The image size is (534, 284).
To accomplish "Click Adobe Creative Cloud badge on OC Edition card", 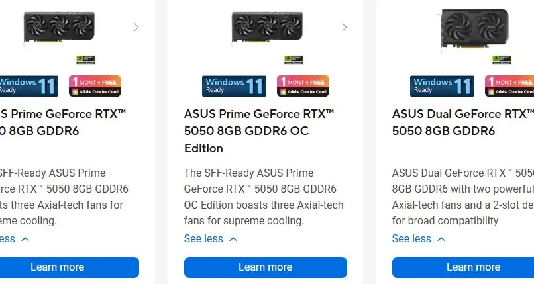I will click(x=302, y=86).
